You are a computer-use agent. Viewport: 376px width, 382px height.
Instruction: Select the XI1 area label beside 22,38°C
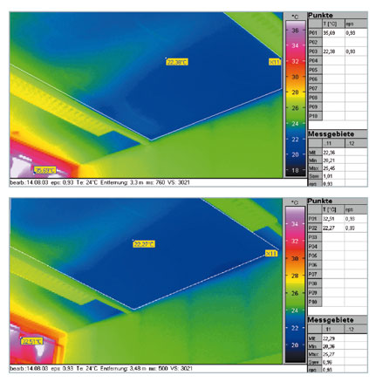[275, 62]
